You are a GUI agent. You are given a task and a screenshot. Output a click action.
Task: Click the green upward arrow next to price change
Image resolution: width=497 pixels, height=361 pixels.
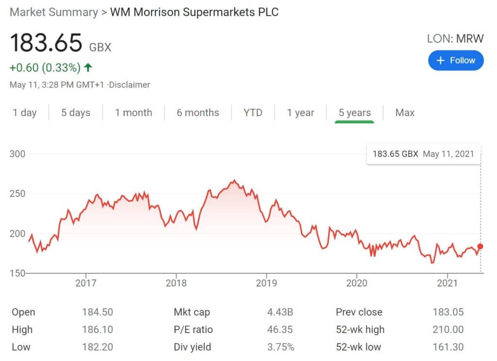click(x=88, y=67)
